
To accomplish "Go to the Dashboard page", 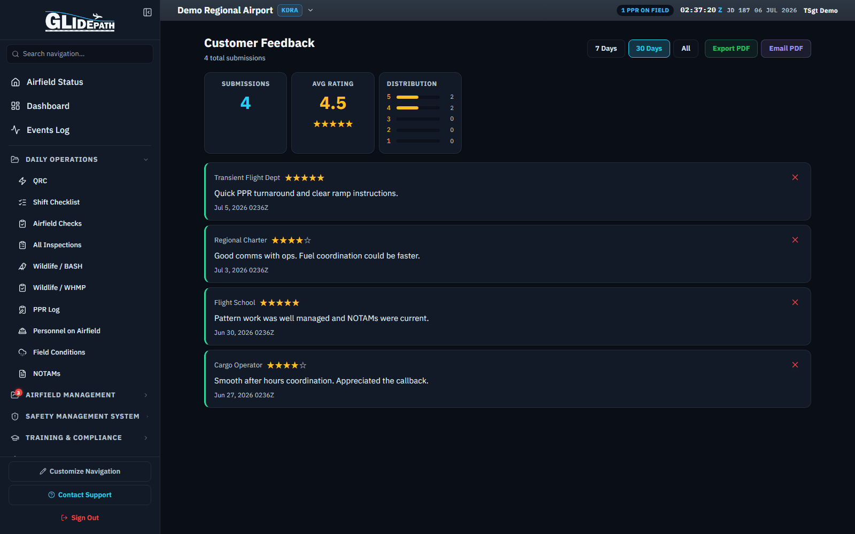I will (80, 106).
